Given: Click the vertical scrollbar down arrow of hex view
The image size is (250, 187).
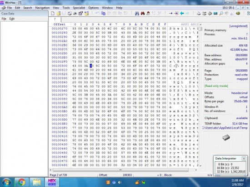Looking at the screenshot, I should pos(200,166).
